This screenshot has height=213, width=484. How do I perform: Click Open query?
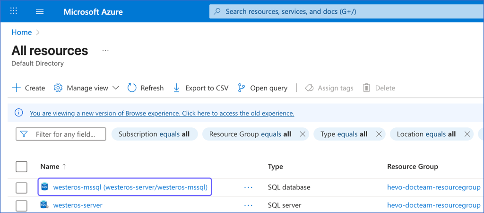coord(262,88)
